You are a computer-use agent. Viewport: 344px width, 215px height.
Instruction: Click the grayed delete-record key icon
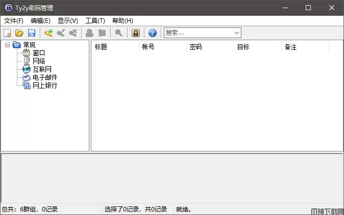73,33
